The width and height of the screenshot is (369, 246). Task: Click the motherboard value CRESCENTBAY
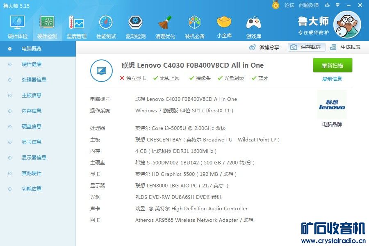click(x=207, y=140)
